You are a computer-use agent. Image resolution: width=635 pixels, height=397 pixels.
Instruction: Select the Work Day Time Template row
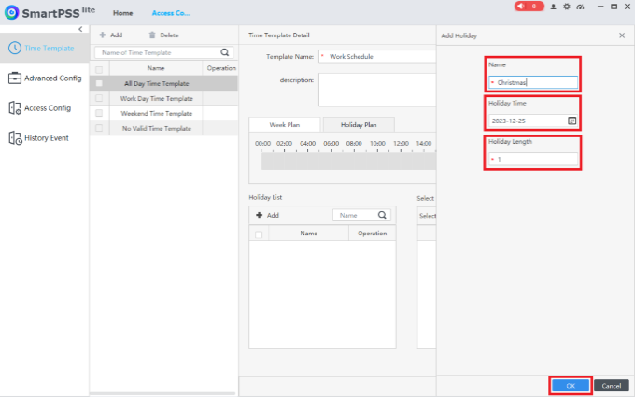163,98
